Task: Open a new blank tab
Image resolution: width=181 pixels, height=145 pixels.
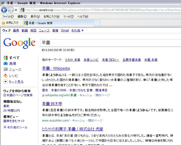Action: 97,23
